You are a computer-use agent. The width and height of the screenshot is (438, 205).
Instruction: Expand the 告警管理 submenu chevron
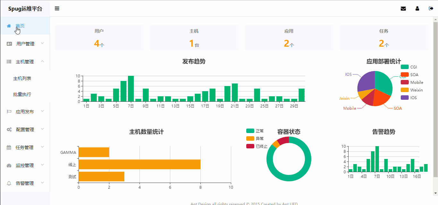(43, 183)
